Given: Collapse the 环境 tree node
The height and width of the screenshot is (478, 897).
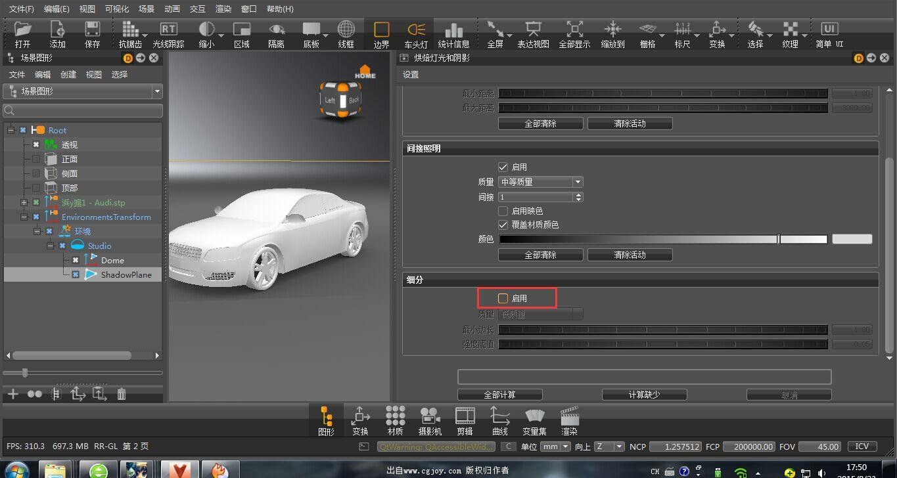Looking at the screenshot, I should tap(37, 231).
